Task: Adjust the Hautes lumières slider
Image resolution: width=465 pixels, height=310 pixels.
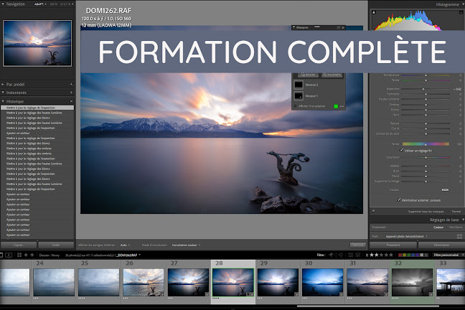Action: tap(426, 99)
